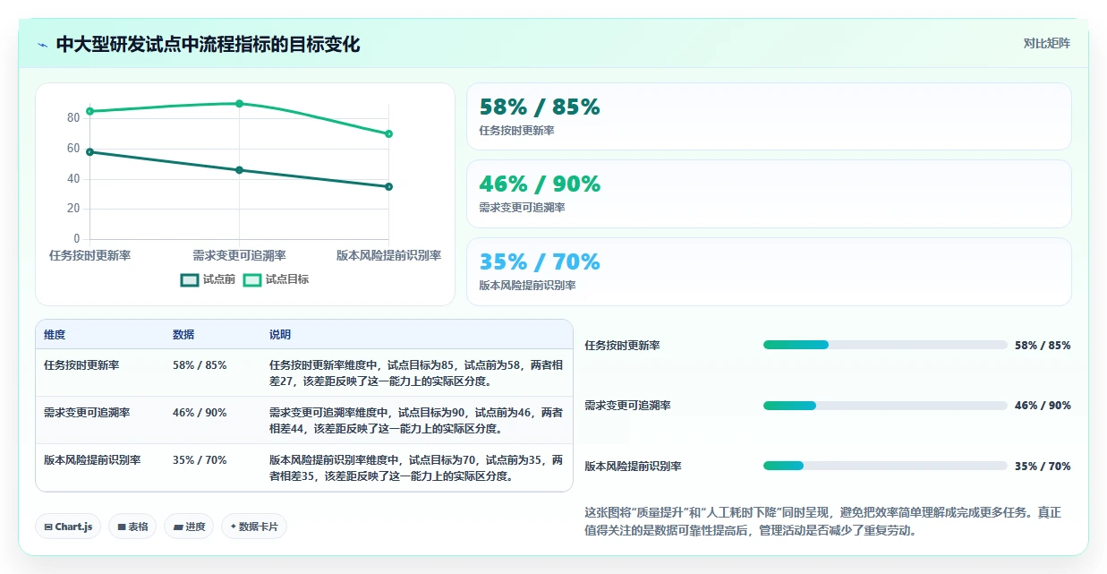The width and height of the screenshot is (1107, 574).
Task: Select the 任务按时更新率 table row name cell
Action: pyautogui.click(x=81, y=365)
